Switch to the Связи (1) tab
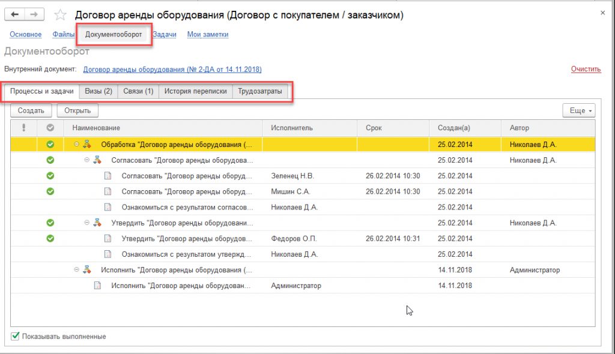 [x=138, y=91]
